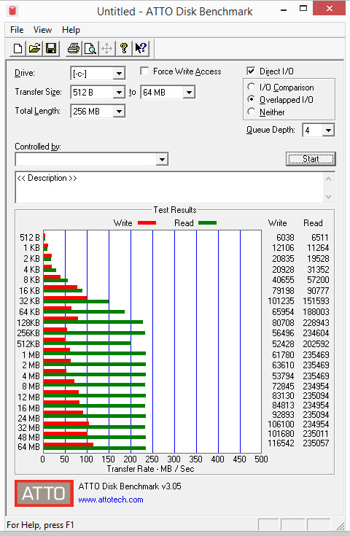Click the window resize grip in status bar
The image size is (350, 536).
click(341, 525)
